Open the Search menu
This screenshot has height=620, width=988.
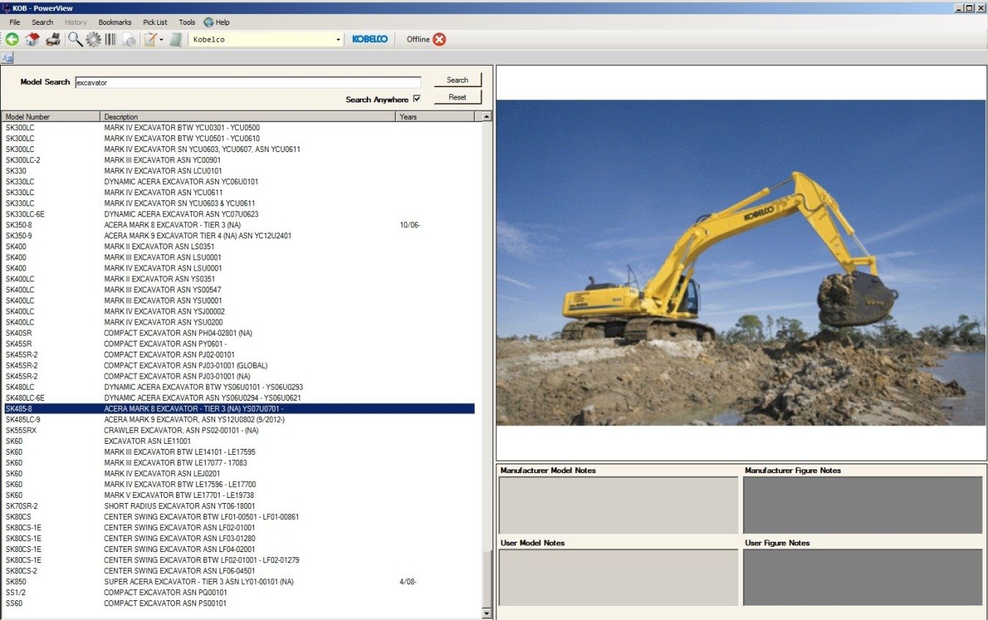(42, 22)
